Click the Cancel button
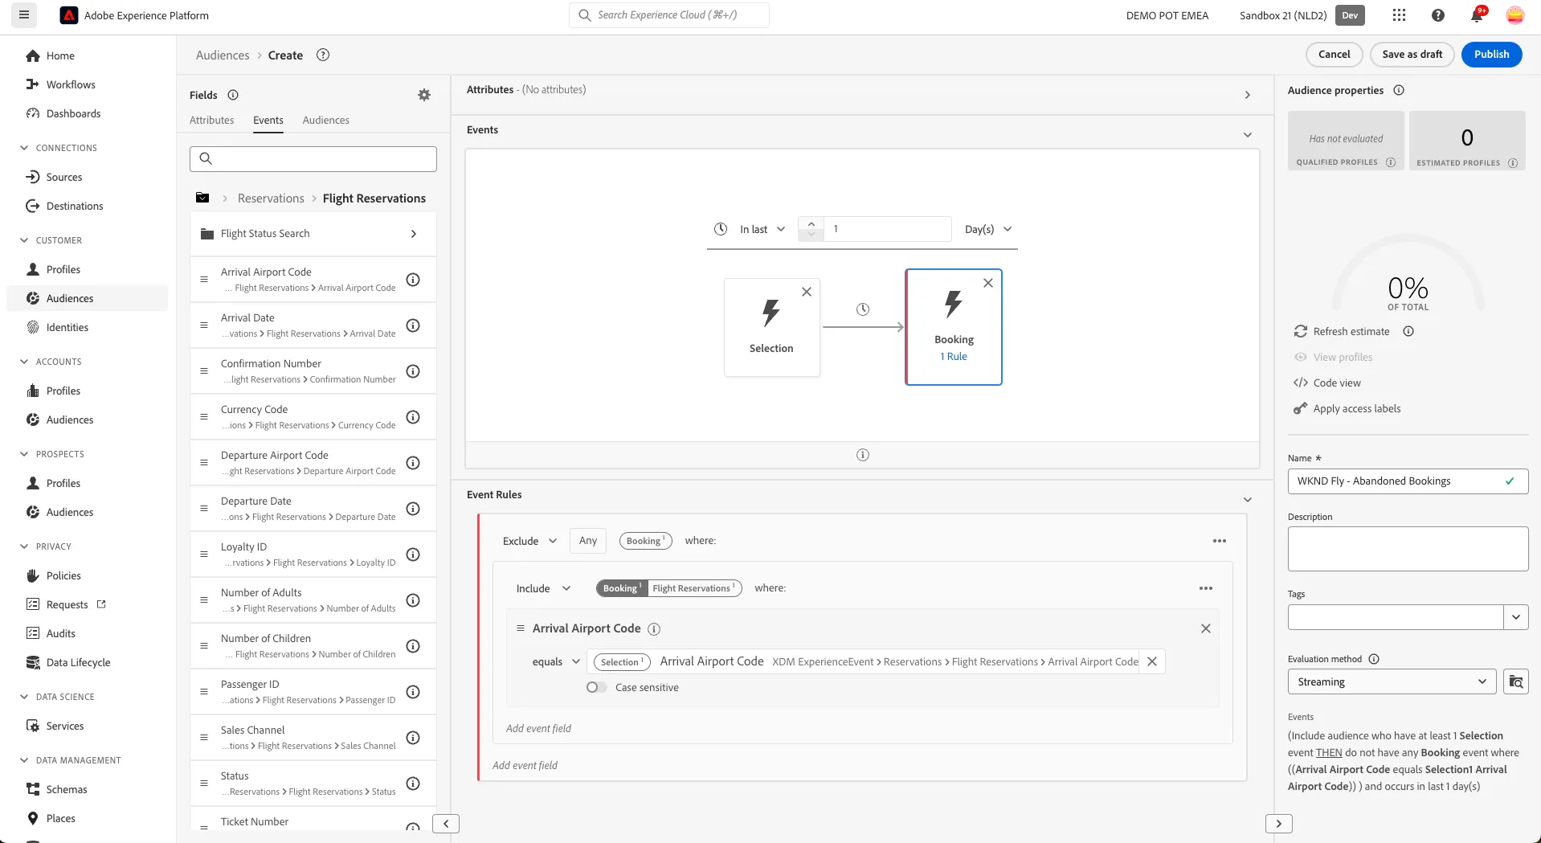Viewport: 1541px width, 843px height. pos(1334,54)
